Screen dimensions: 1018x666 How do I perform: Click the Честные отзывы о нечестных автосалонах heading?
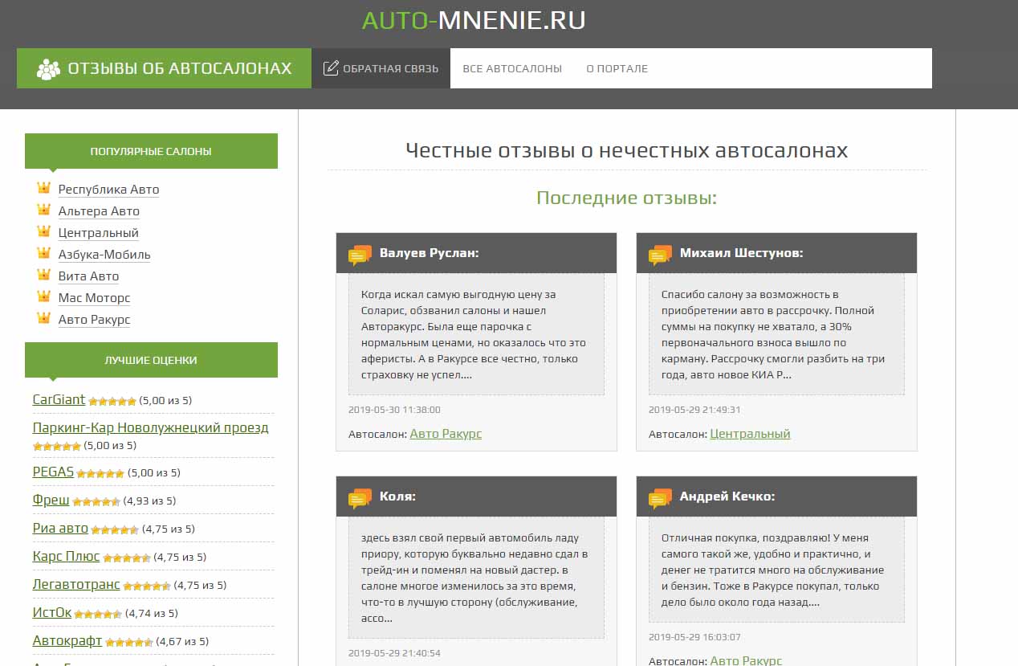tap(626, 150)
